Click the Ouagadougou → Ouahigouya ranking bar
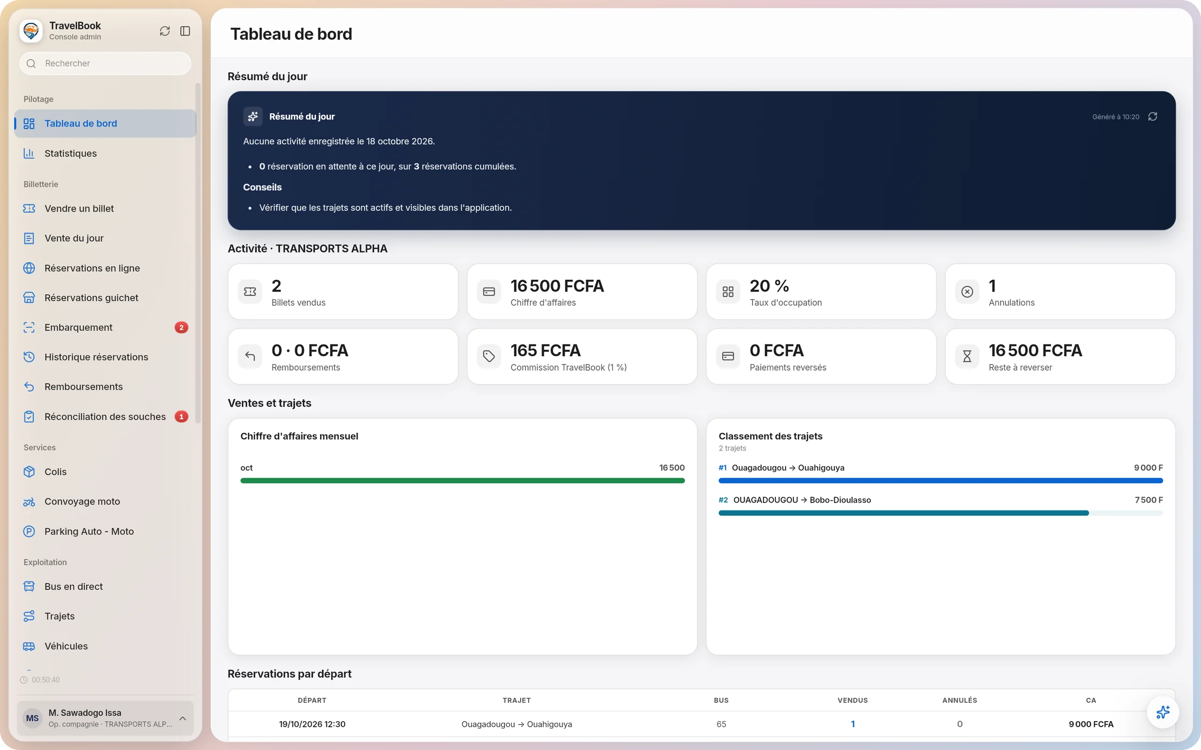Image resolution: width=1201 pixels, height=750 pixels. tap(940, 481)
